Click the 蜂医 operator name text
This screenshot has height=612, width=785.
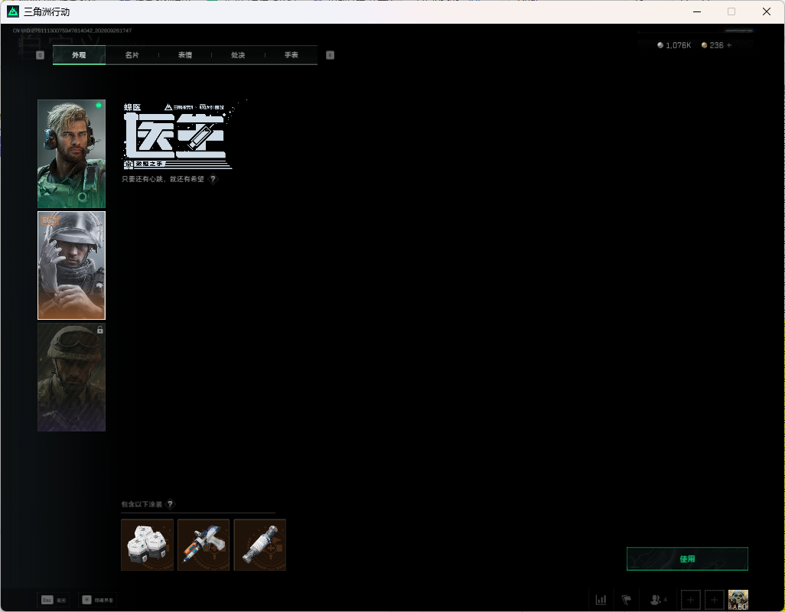coord(132,107)
